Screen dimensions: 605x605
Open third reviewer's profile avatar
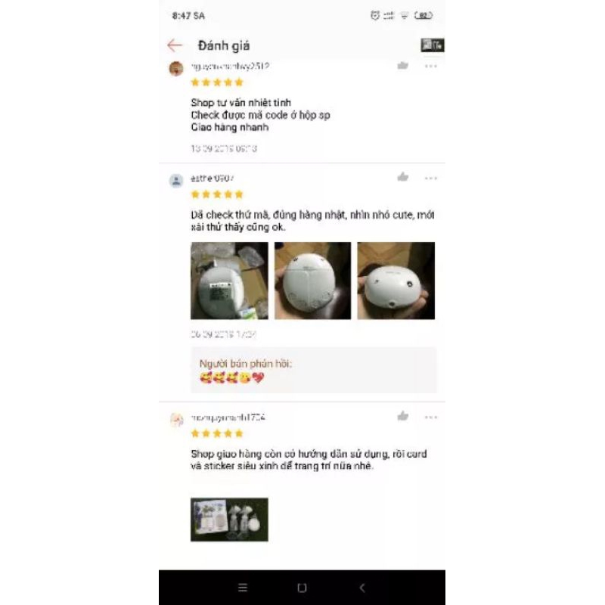point(177,420)
